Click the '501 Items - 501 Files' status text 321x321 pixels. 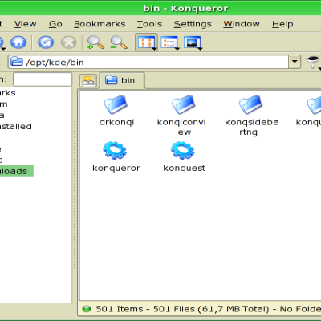pos(145,309)
